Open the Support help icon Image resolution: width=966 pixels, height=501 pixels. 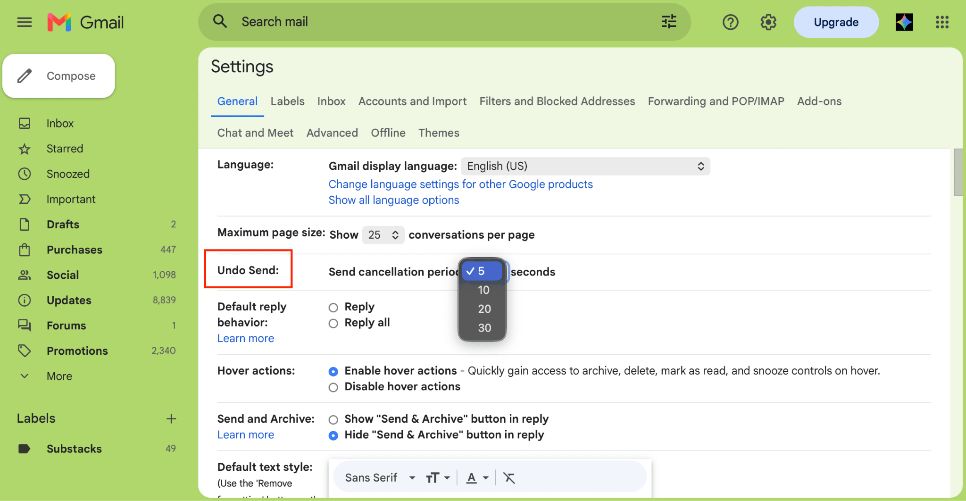click(730, 22)
